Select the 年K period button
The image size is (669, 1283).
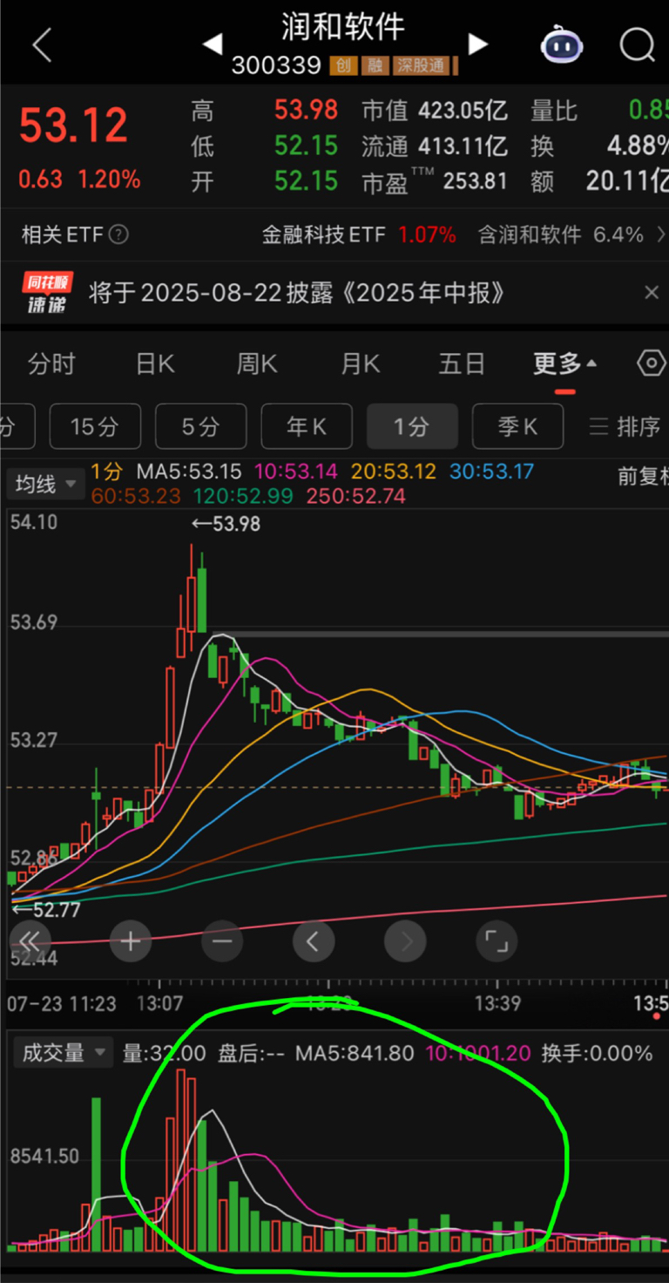click(x=307, y=426)
